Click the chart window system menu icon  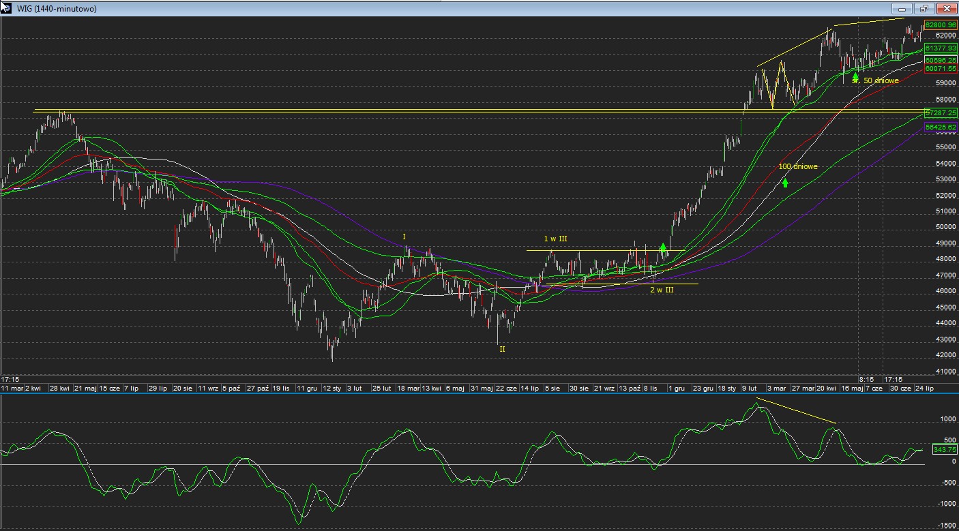point(6,8)
